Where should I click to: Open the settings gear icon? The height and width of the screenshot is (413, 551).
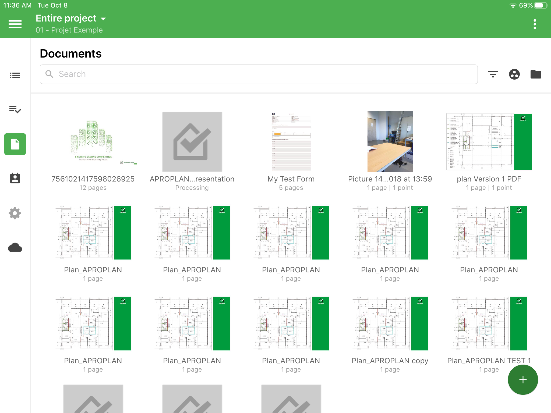pos(15,213)
